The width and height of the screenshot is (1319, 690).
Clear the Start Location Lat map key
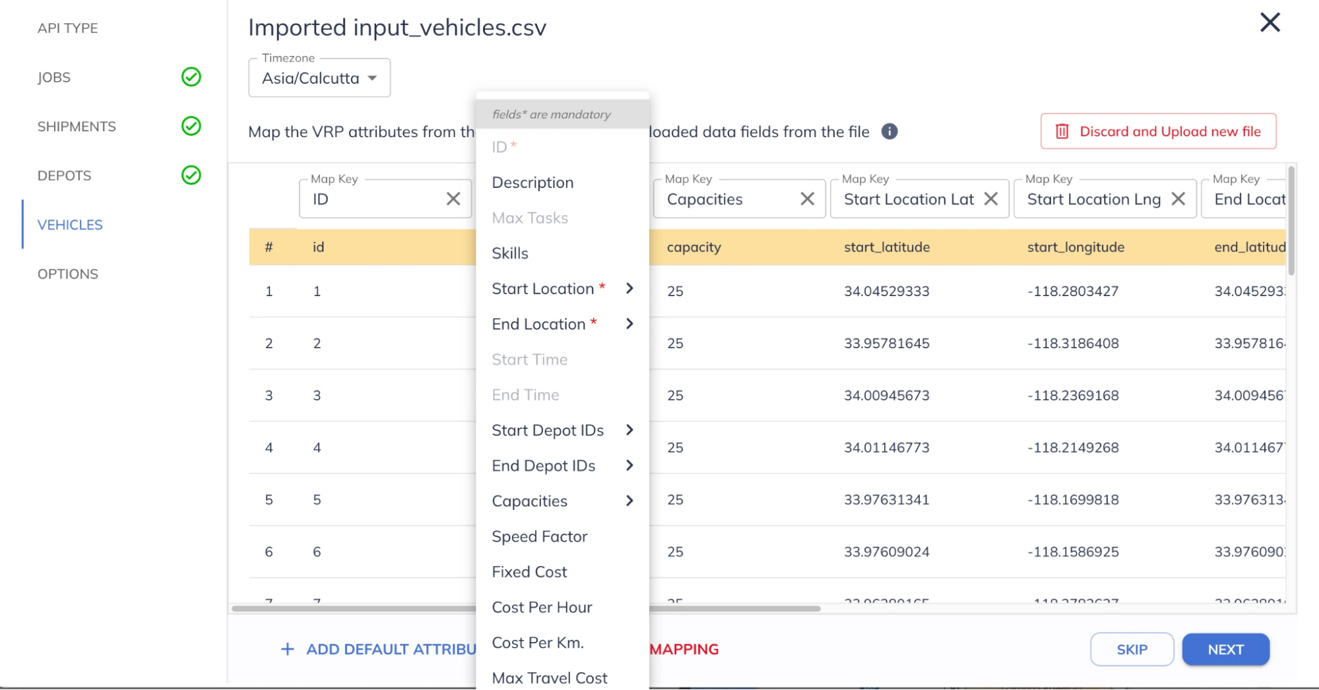pos(990,199)
